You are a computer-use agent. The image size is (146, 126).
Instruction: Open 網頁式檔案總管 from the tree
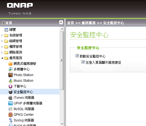[25, 64]
